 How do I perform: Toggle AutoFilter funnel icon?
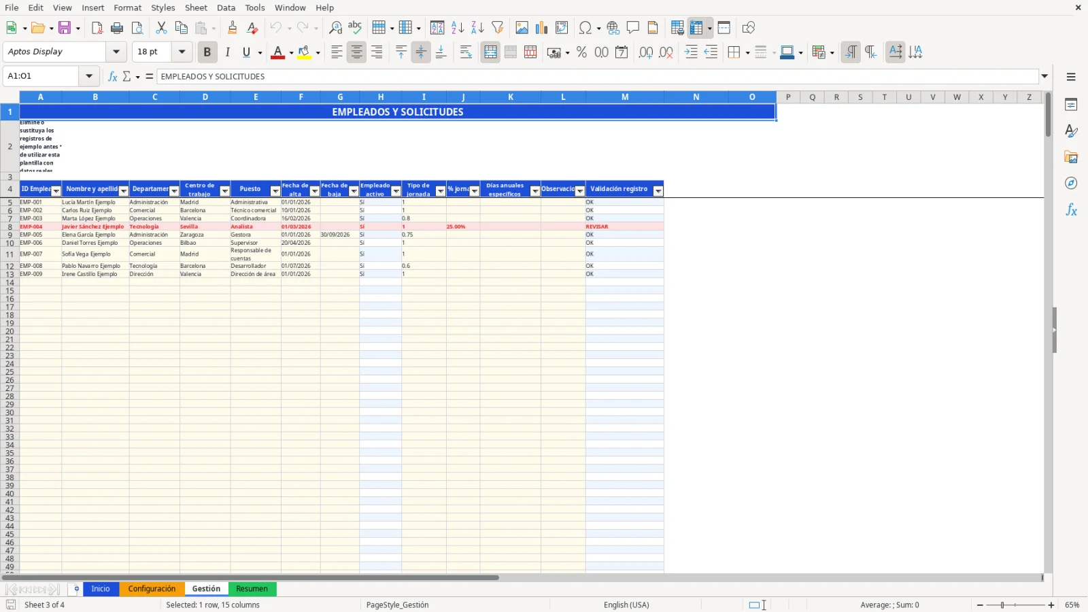click(x=498, y=28)
